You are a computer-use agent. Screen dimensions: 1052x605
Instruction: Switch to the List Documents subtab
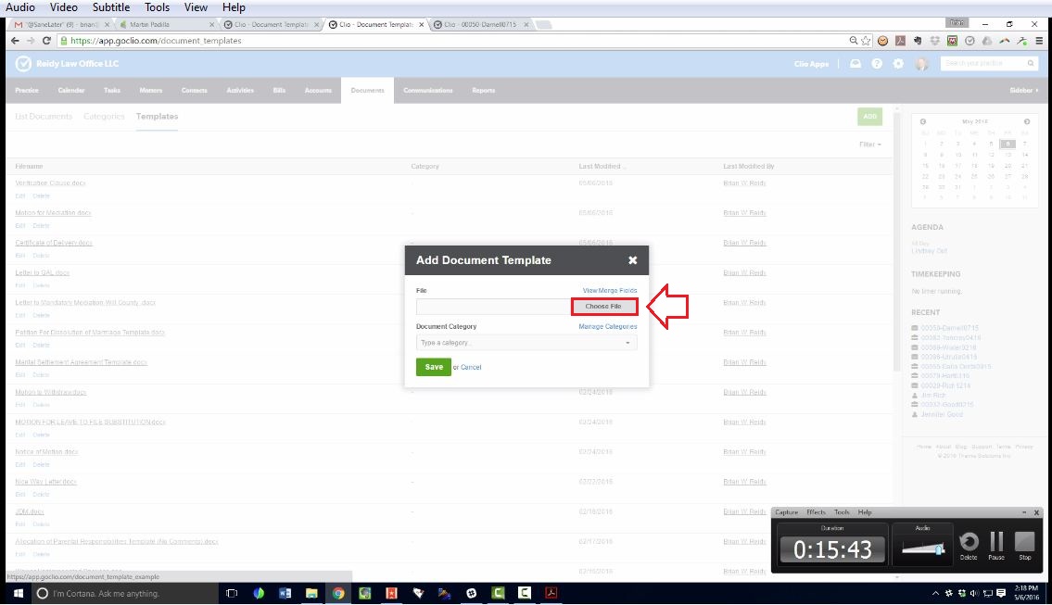coord(44,117)
